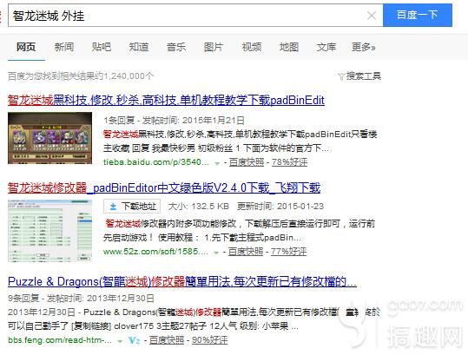The image size is (468, 355).
Task: Open tieba.baidu.com/p/3540 URL link
Action: (155, 162)
